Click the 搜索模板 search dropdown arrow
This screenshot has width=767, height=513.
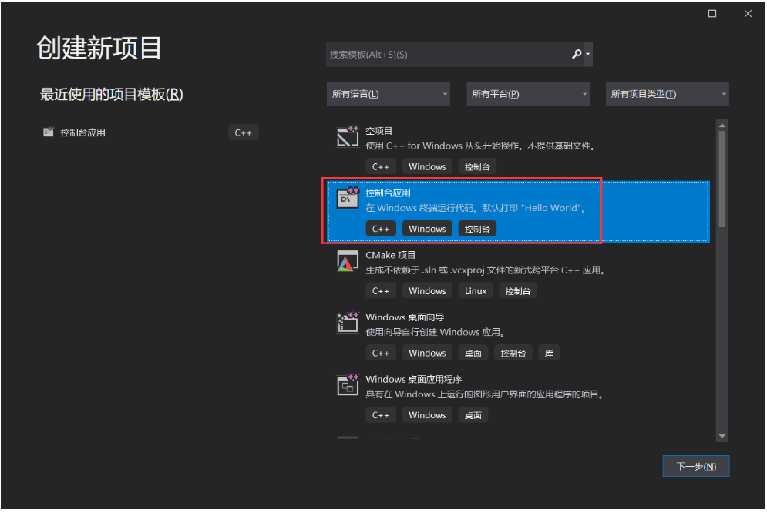tap(587, 54)
